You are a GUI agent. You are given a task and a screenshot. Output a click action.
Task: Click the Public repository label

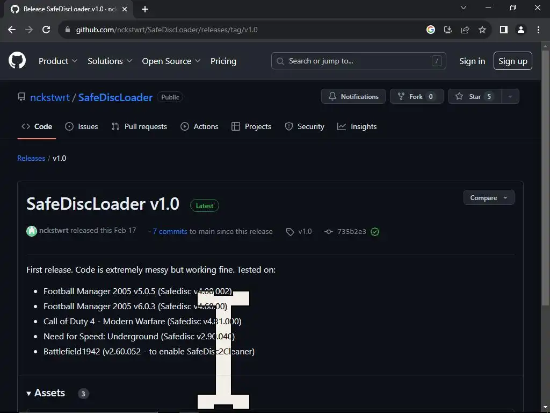pyautogui.click(x=170, y=97)
